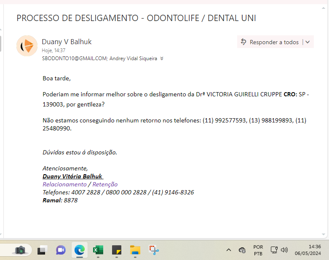Switch to Microsoft Edge in taskbar
This screenshot has width=329, height=260.
click(80, 250)
